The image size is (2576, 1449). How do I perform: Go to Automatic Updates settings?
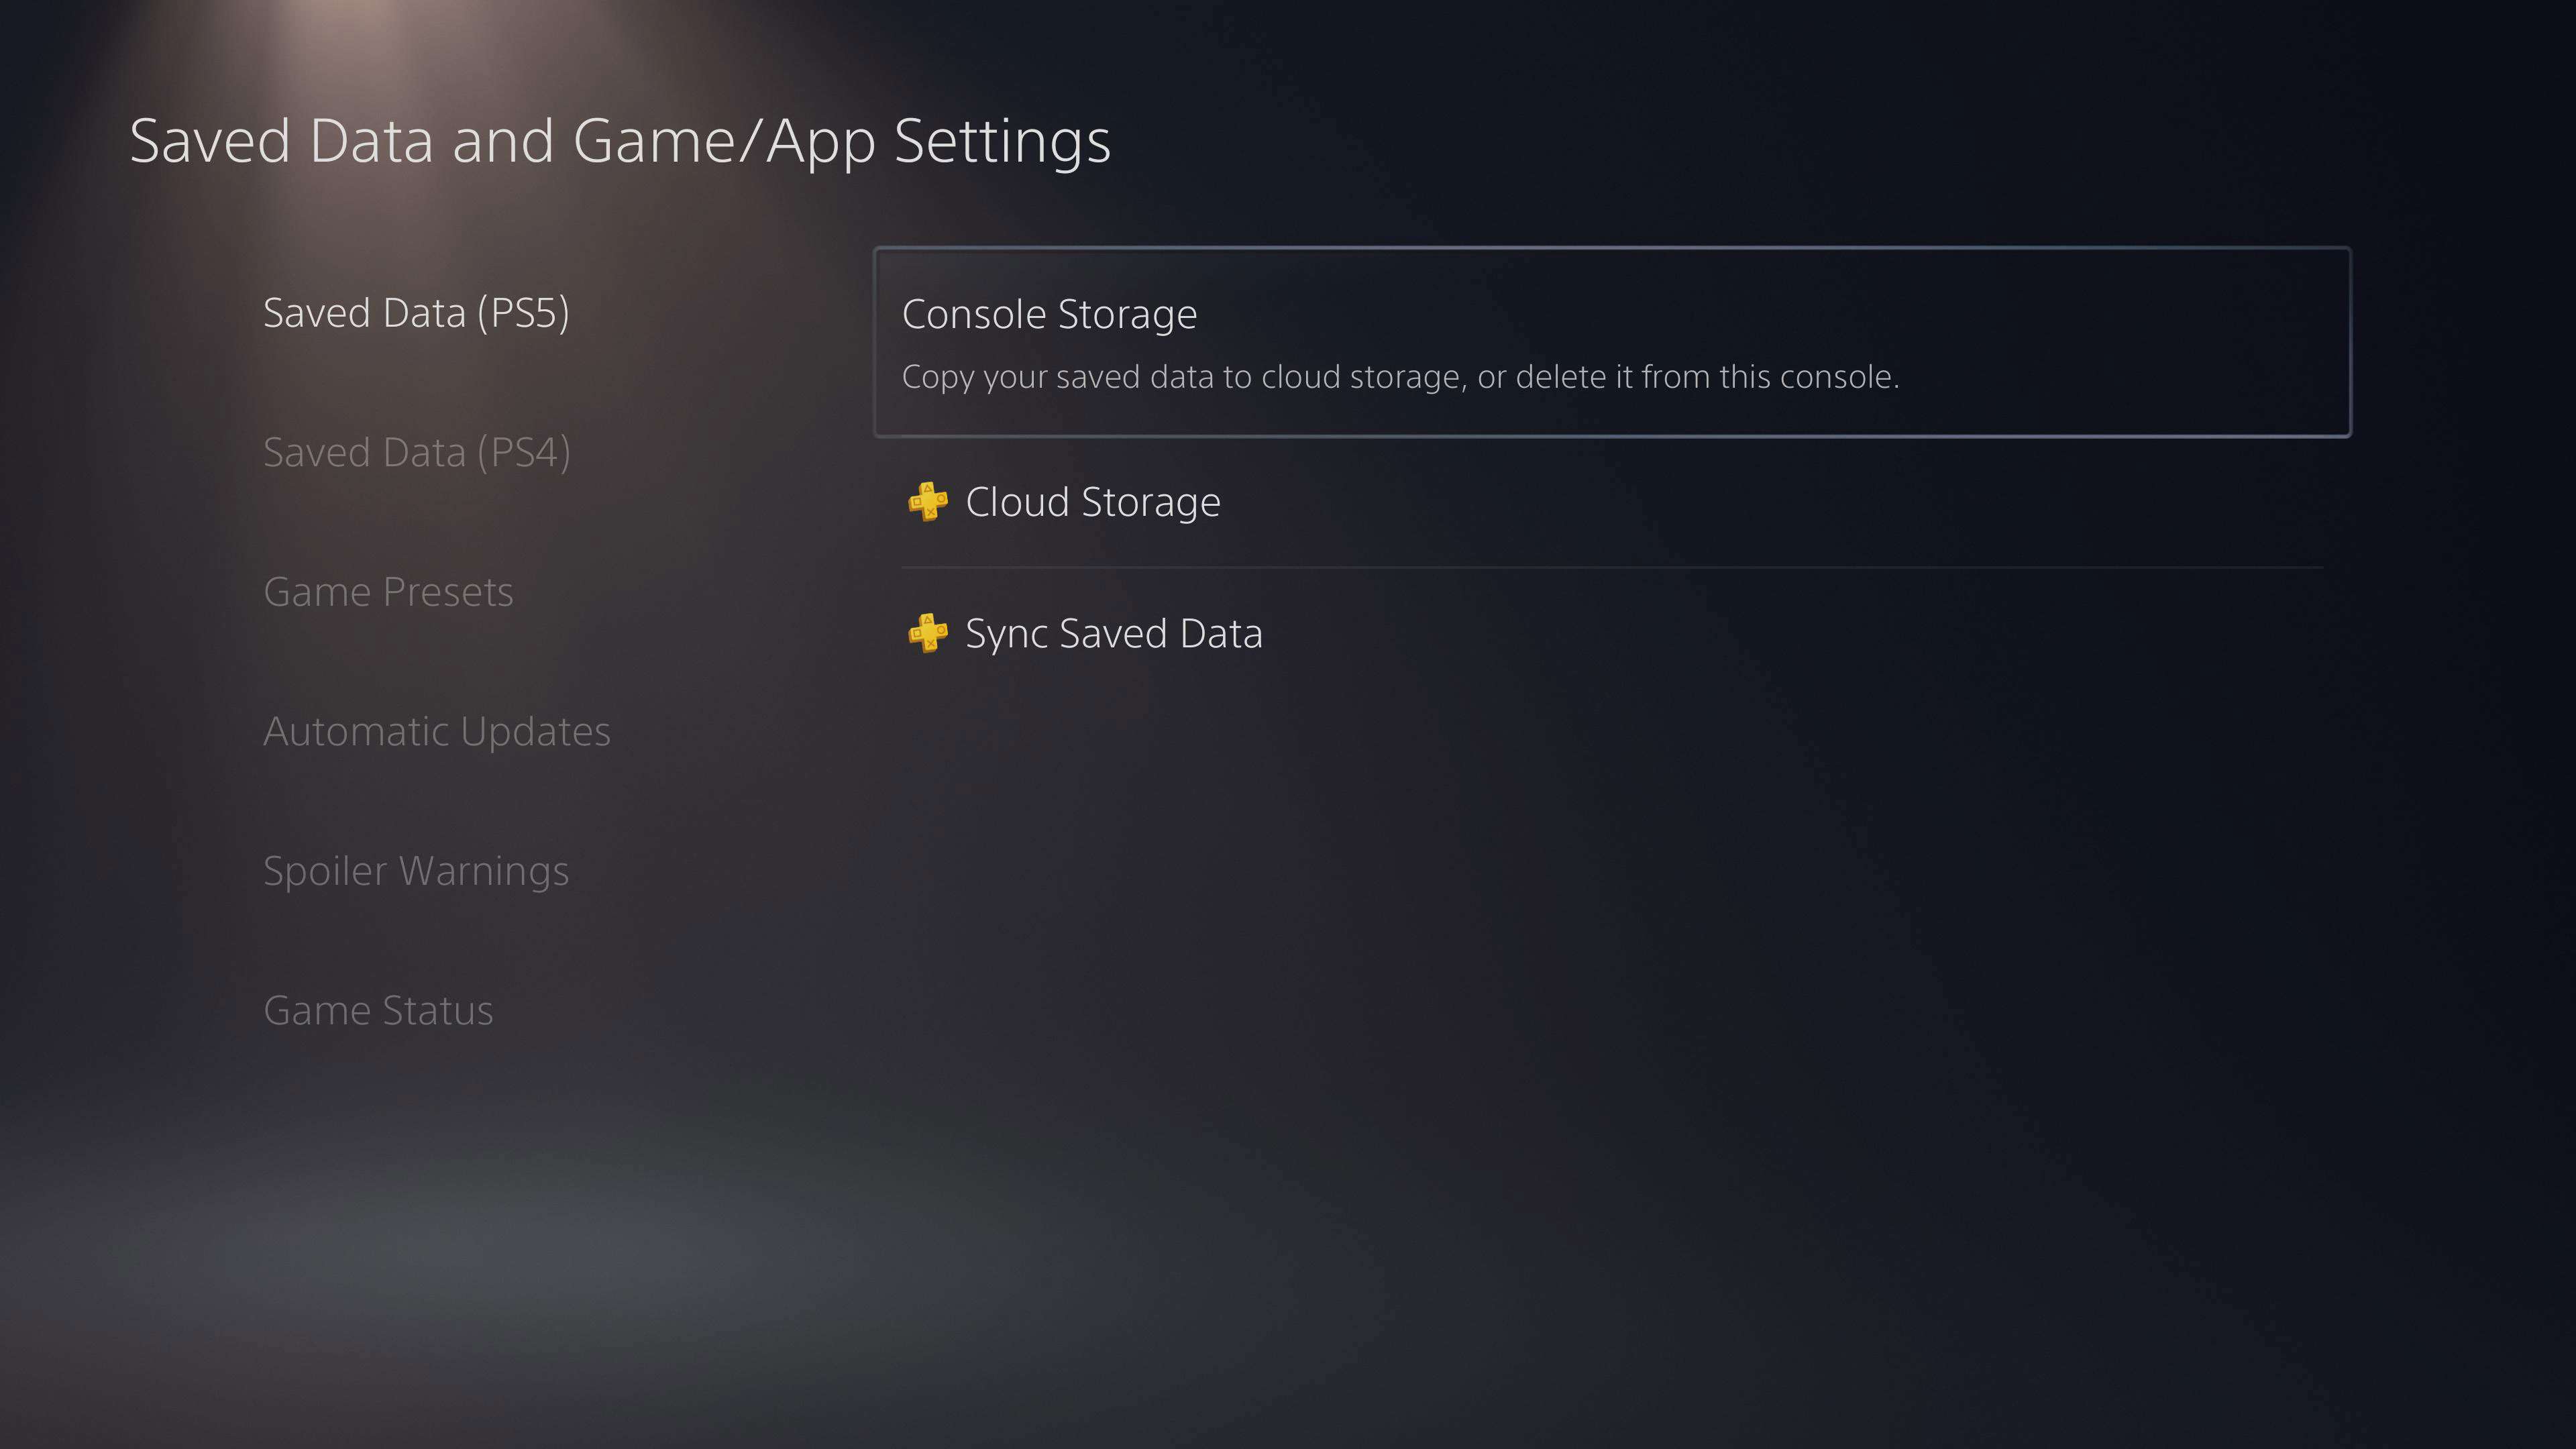(436, 732)
